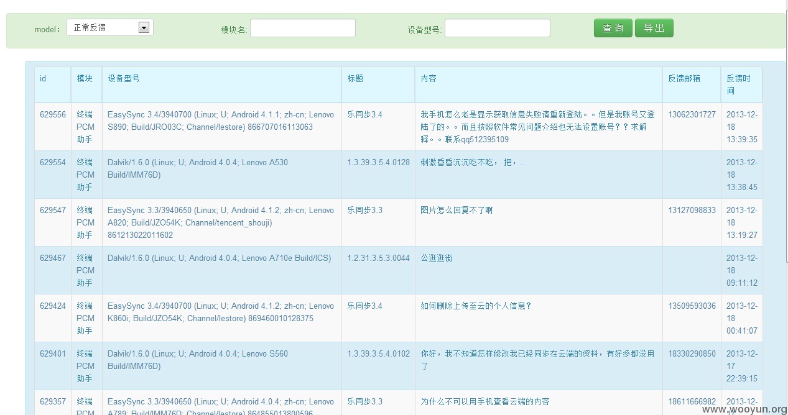Click the 模块名 input field
This screenshot has width=788, height=415.
pyautogui.click(x=303, y=28)
